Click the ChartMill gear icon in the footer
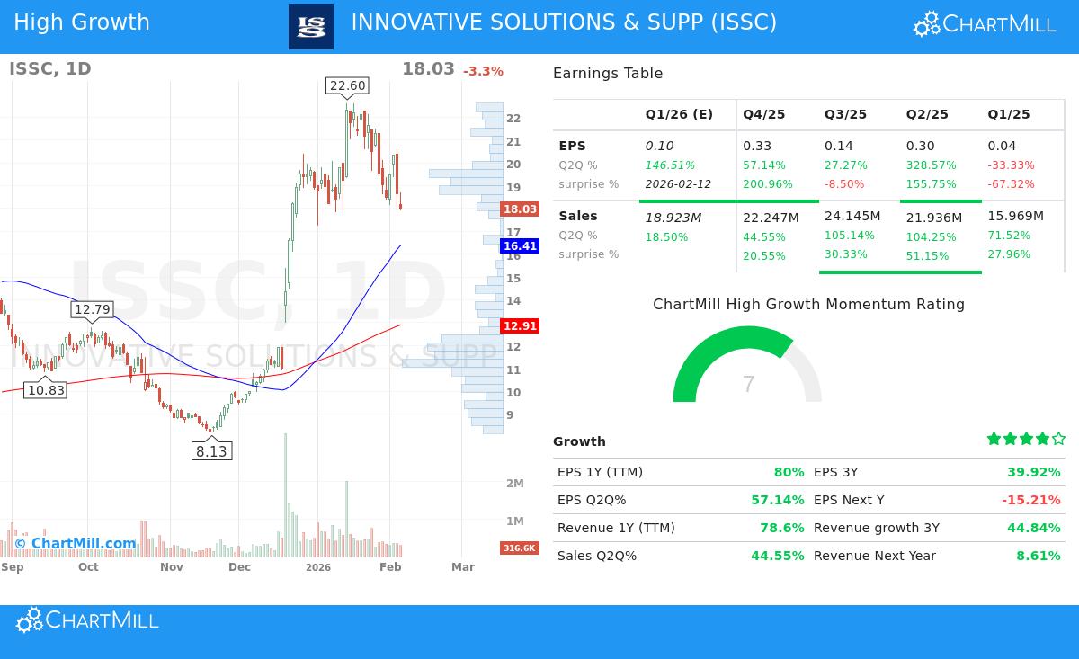The image size is (1079, 659). 29,619
